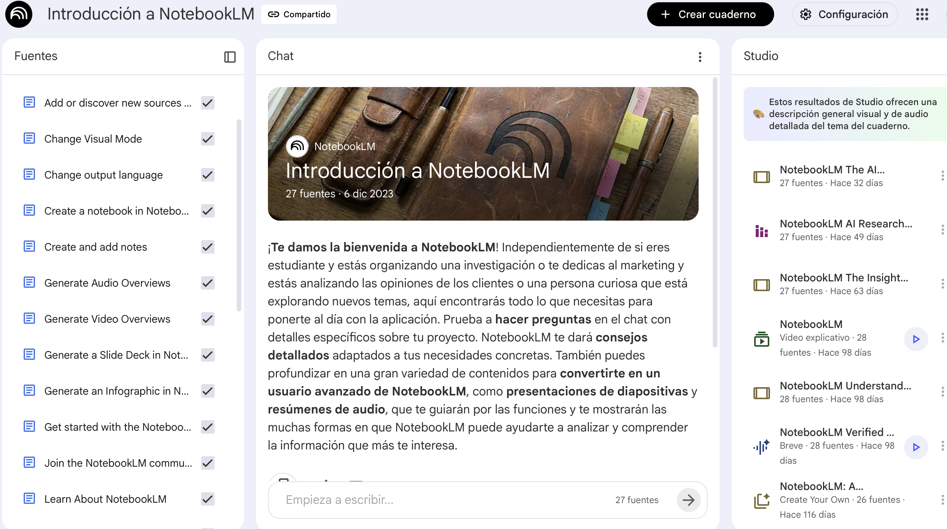The image size is (947, 529).
Task: Uncheck the Change Visual Mode source
Action: (x=207, y=139)
